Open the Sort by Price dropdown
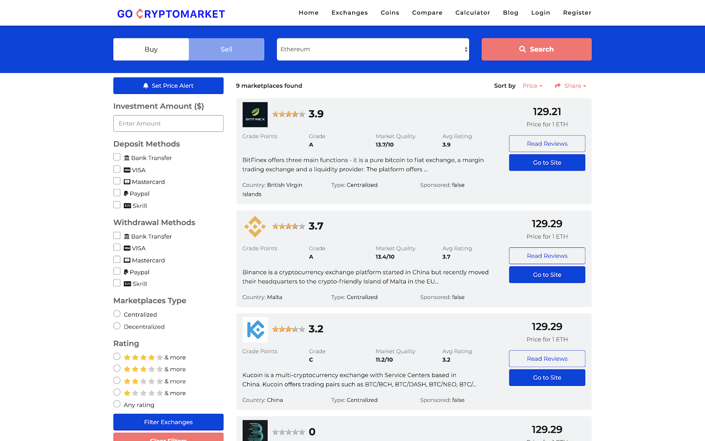This screenshot has width=705, height=441. pyautogui.click(x=532, y=86)
